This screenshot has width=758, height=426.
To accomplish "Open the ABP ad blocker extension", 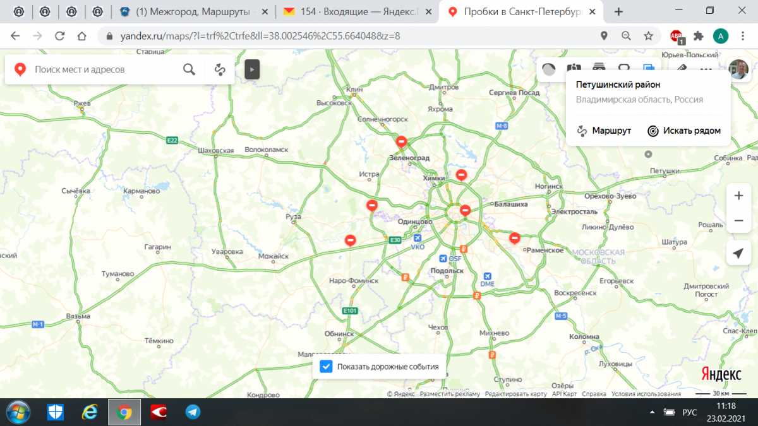I will (677, 37).
